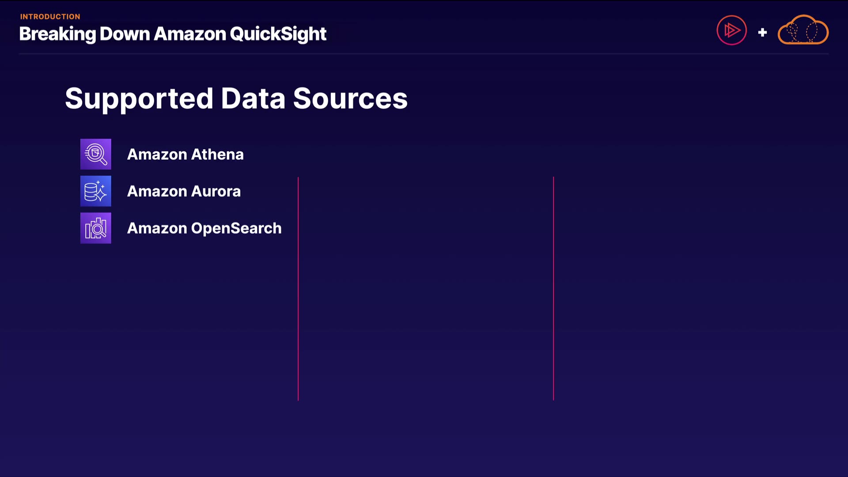The width and height of the screenshot is (848, 477).
Task: Click the Amazon OpenSearch service icon
Action: click(x=95, y=228)
